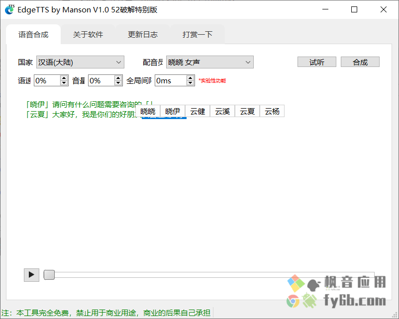Switch to the 打赏一下 tab
Screen dimensions: 399x319
[198, 34]
